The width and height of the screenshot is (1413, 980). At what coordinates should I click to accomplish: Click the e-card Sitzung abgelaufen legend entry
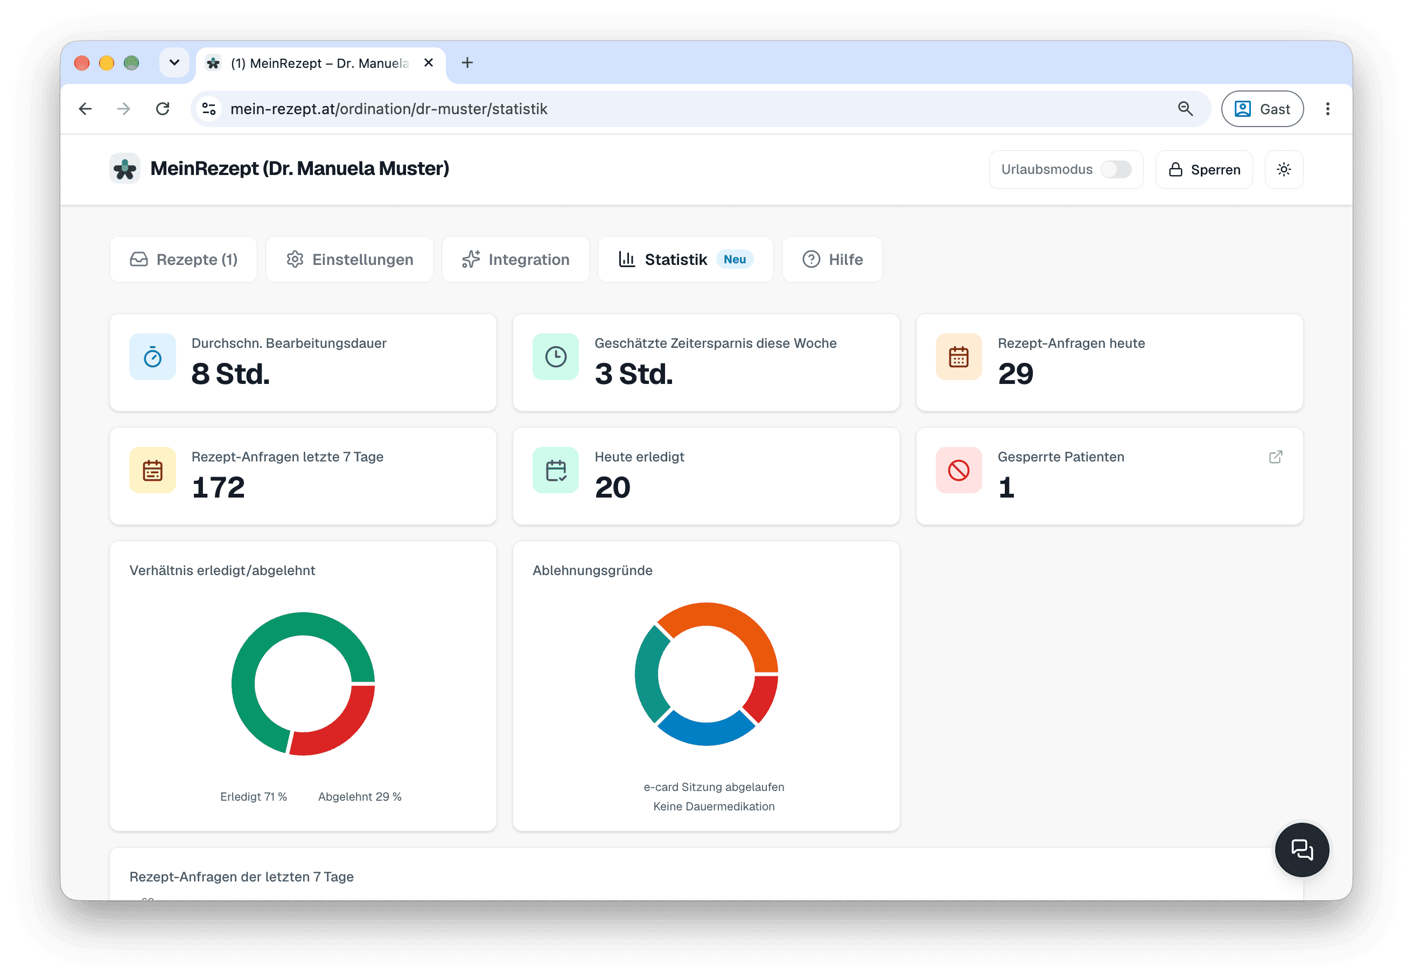tap(714, 787)
